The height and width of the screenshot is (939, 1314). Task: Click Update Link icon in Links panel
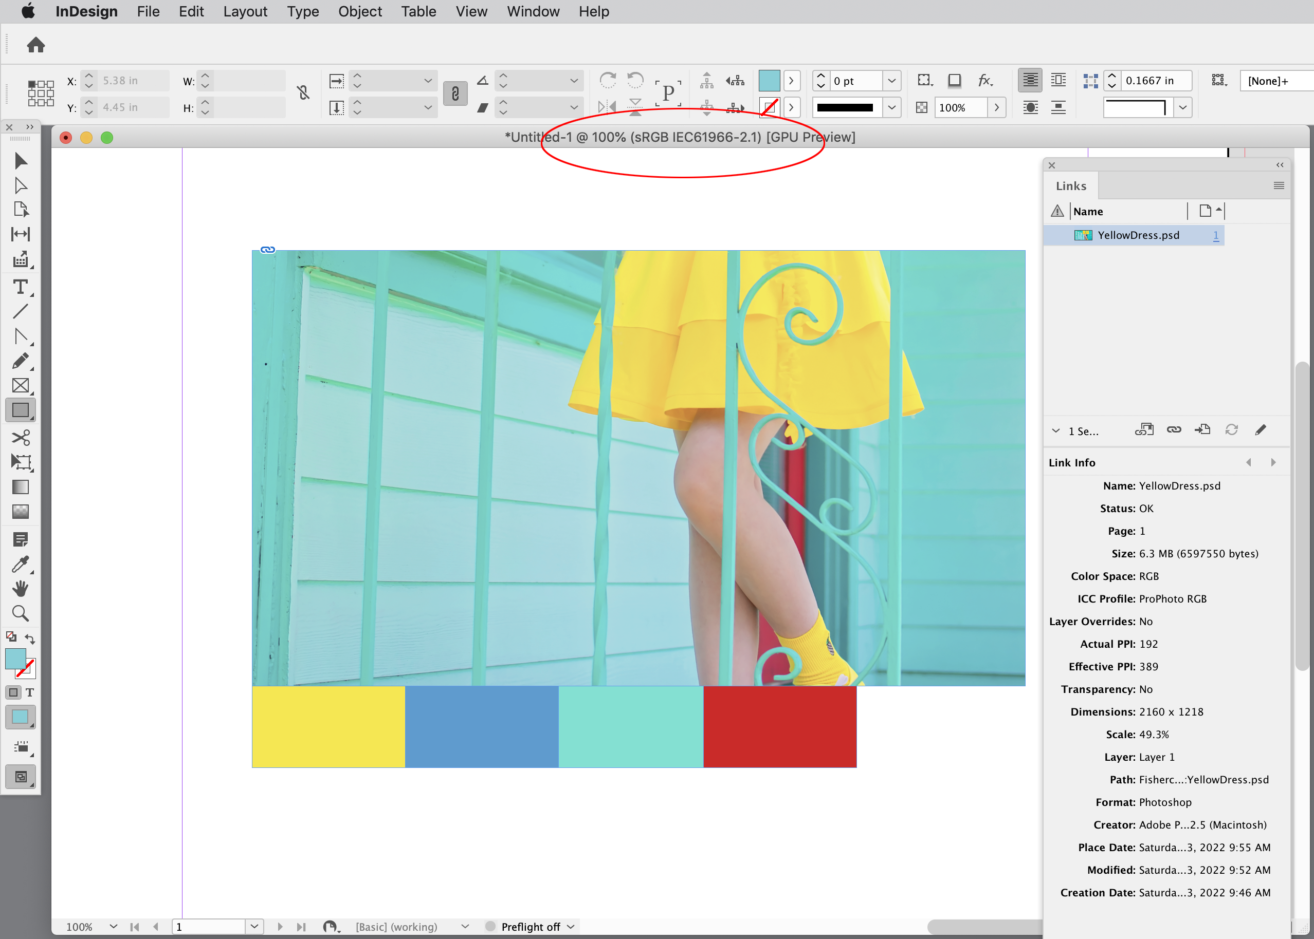coord(1231,429)
